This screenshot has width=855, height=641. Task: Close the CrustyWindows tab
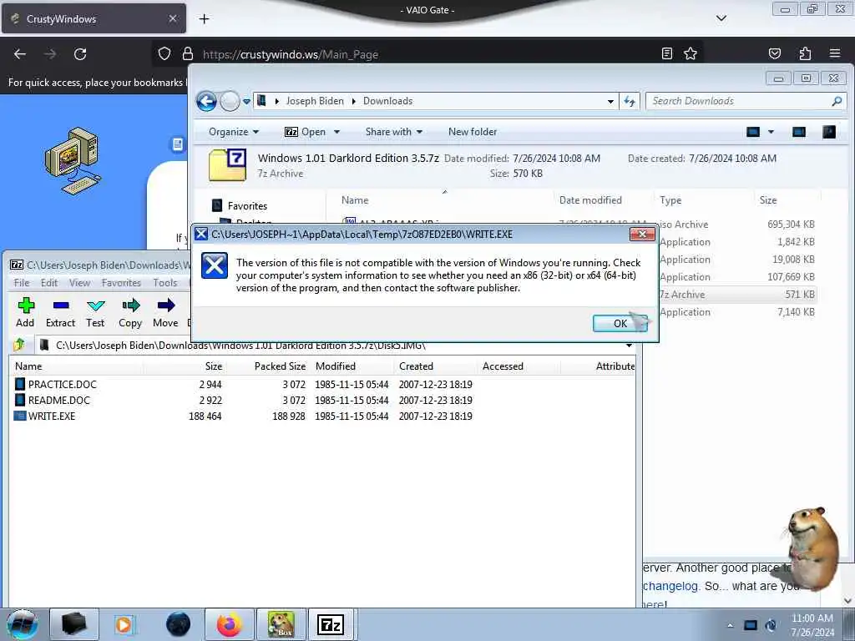point(172,18)
